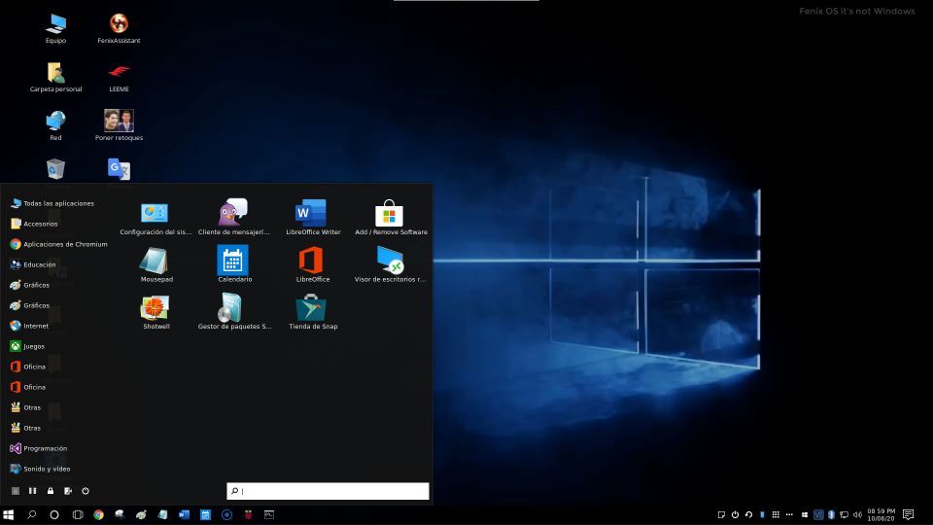The width and height of the screenshot is (933, 525).
Task: Open the Calendario app tile
Action: click(234, 264)
